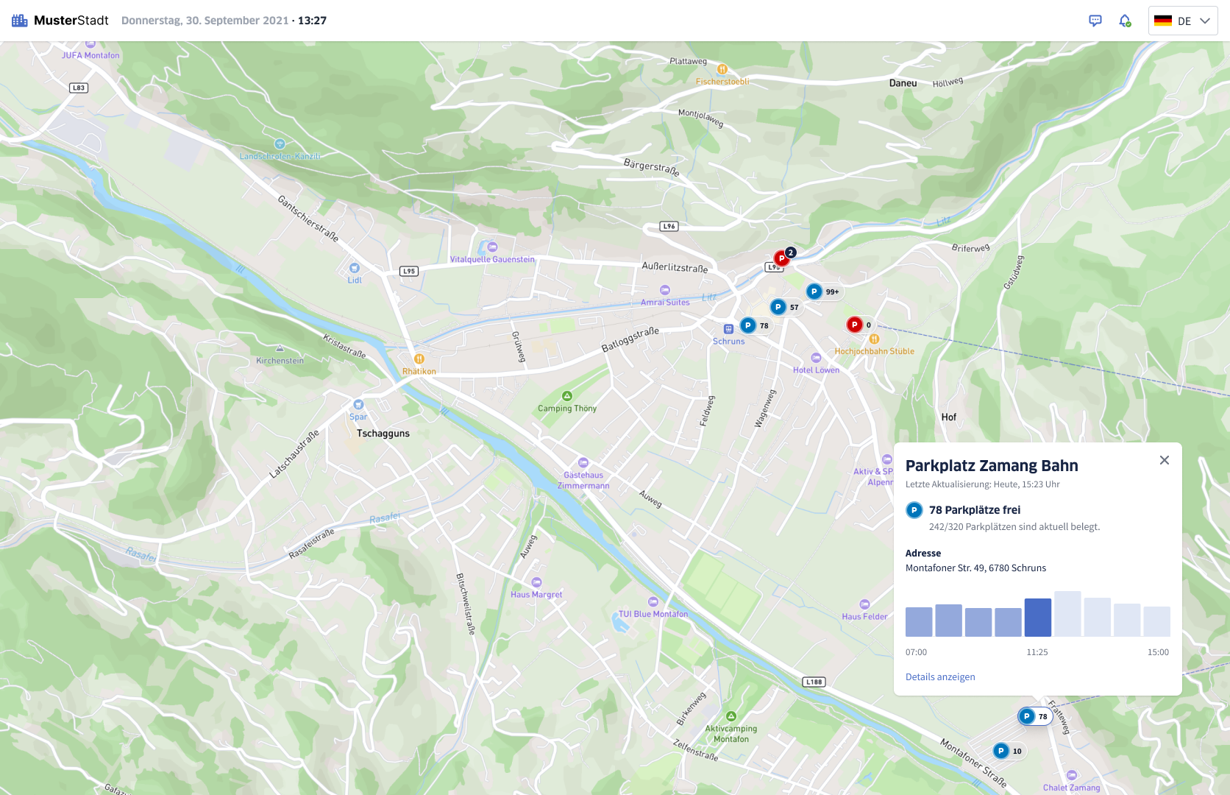The image size is (1230, 795).
Task: Open the feedback chat icon in the header
Action: coord(1095,20)
